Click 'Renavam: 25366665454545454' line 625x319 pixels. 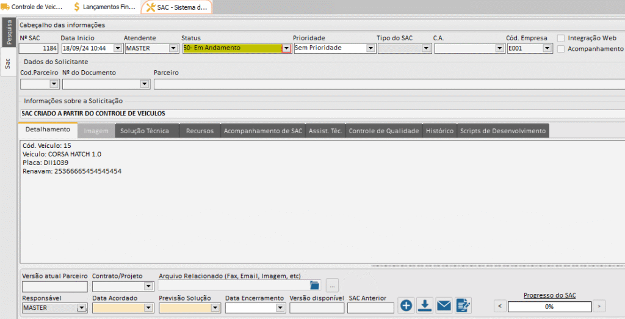coord(72,171)
